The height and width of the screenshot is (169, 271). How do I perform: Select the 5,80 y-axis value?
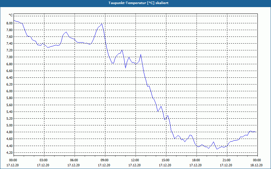click(x=9, y=98)
